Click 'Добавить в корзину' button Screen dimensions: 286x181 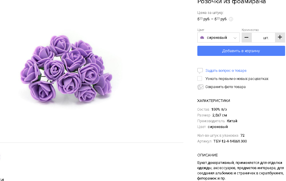(x=241, y=51)
